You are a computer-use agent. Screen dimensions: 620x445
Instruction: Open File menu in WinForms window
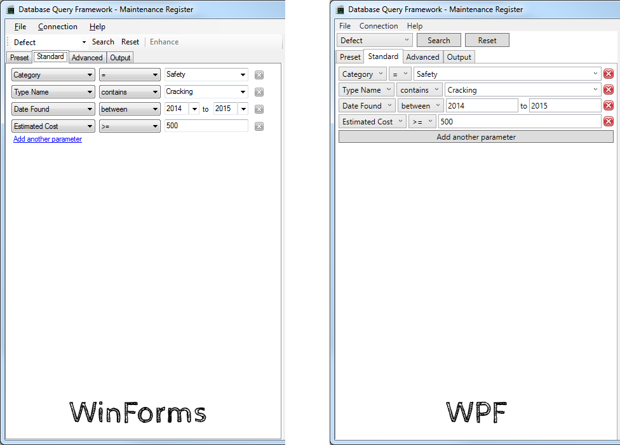[20, 27]
